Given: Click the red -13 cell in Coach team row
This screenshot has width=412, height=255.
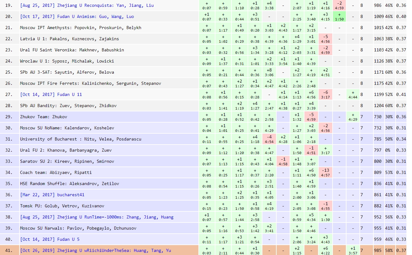Looking at the screenshot, I should (x=325, y=172).
